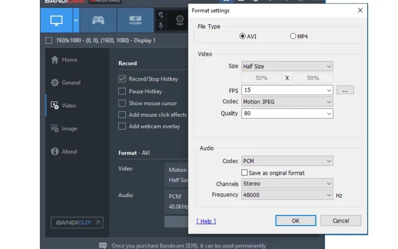Image resolution: width=398 pixels, height=249 pixels.
Task: Open the FPS dropdown showing 15
Action: tap(287, 90)
